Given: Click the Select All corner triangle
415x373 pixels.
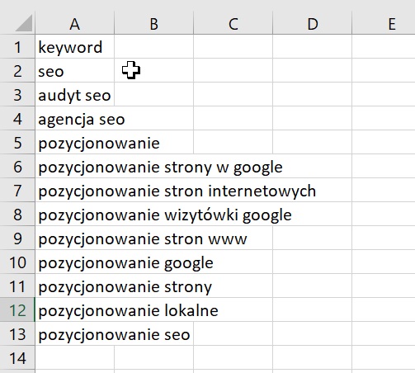Looking at the screenshot, I should pos(24,23).
